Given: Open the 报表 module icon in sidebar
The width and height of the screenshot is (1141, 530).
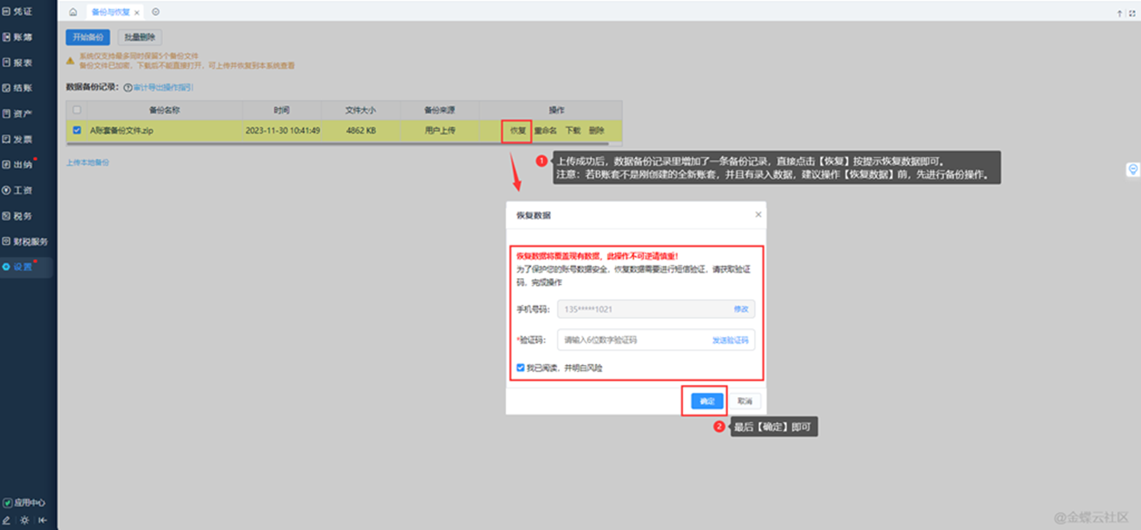Looking at the screenshot, I should [6, 62].
